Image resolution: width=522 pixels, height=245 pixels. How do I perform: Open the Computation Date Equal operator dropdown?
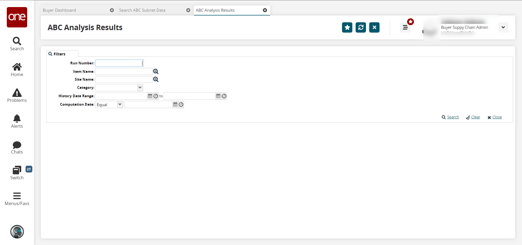click(x=120, y=104)
